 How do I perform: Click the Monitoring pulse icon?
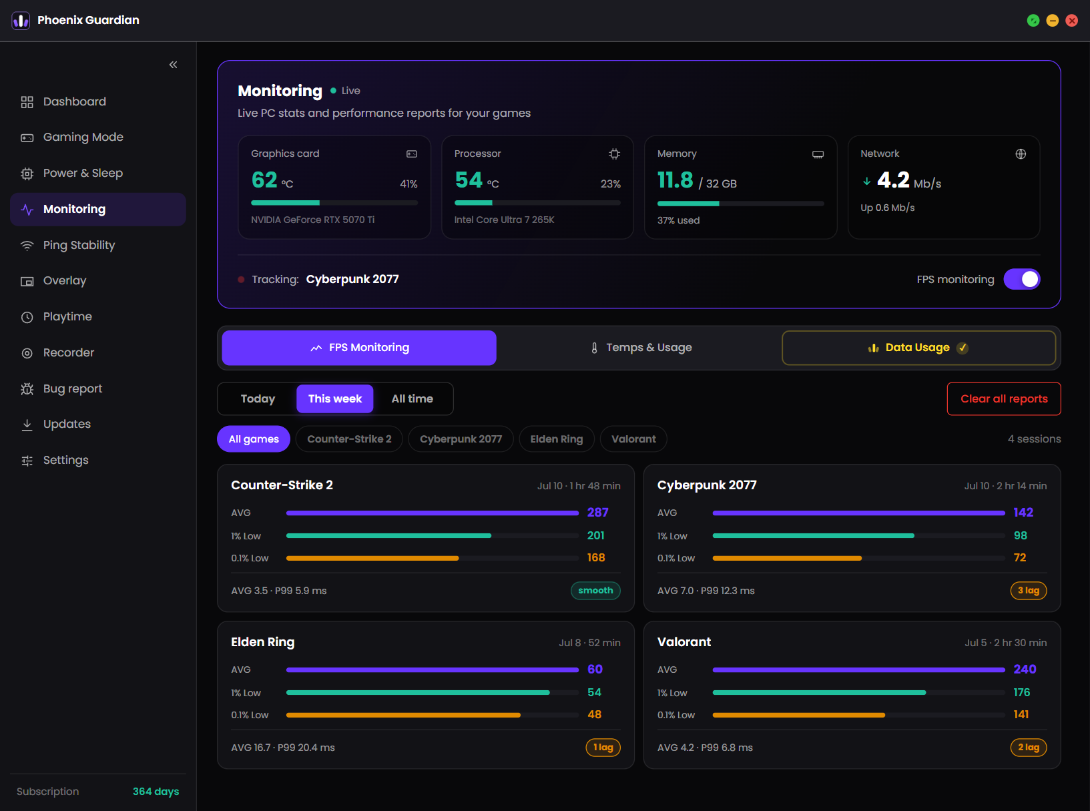[x=27, y=210]
